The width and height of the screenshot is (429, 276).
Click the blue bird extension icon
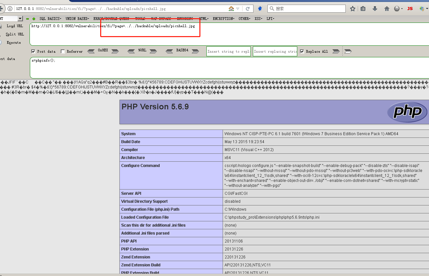[260, 9]
